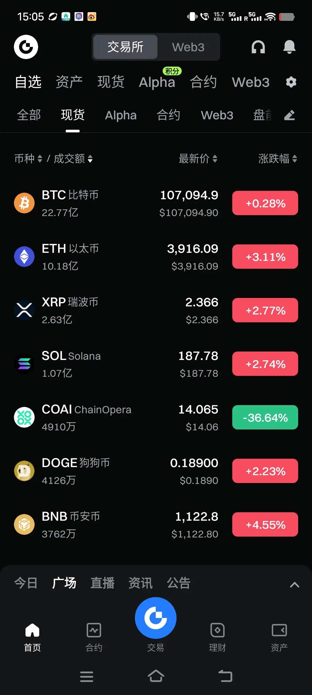312x695 pixels.
Task: Sort by 最新价 column
Action: 198,159
